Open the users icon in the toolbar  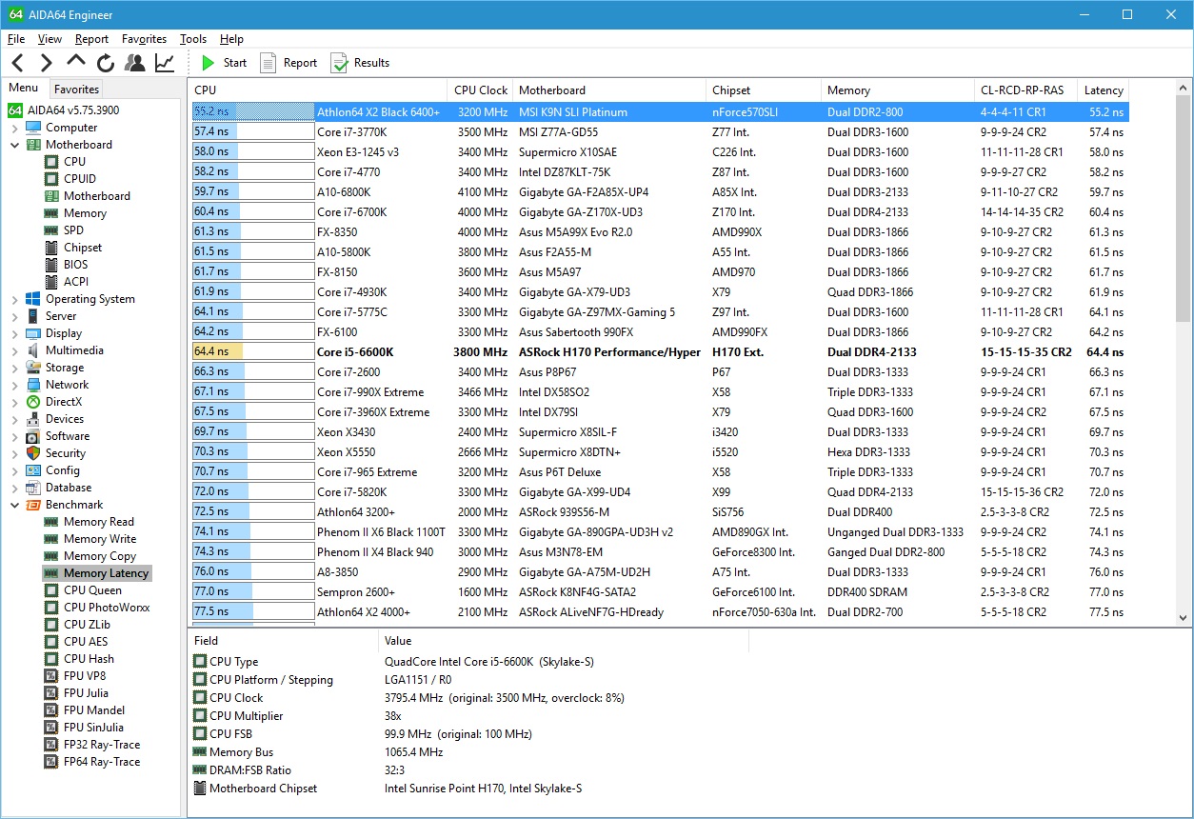[x=135, y=63]
